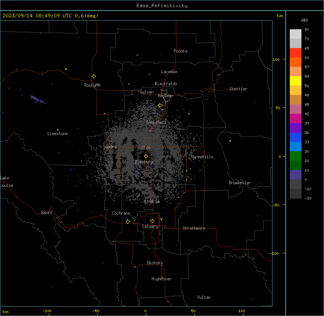
Task: Select the blue 33-36 dBZ legend swatch
Action: 295,137
